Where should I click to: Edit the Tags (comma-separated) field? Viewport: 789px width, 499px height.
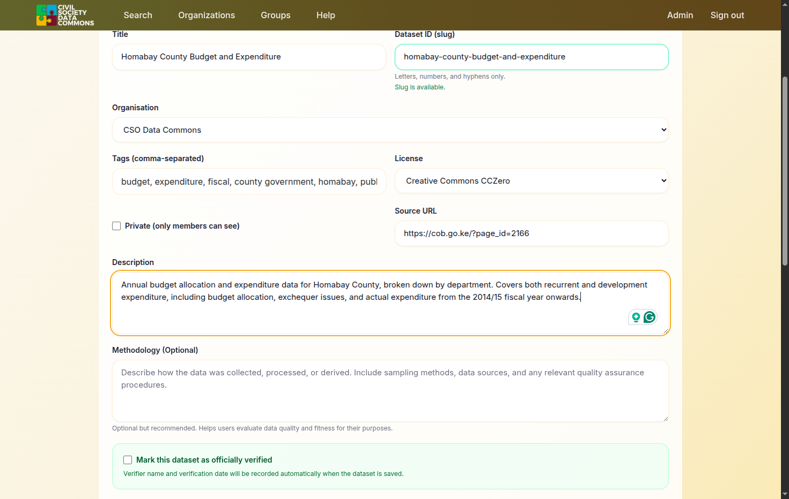point(249,182)
